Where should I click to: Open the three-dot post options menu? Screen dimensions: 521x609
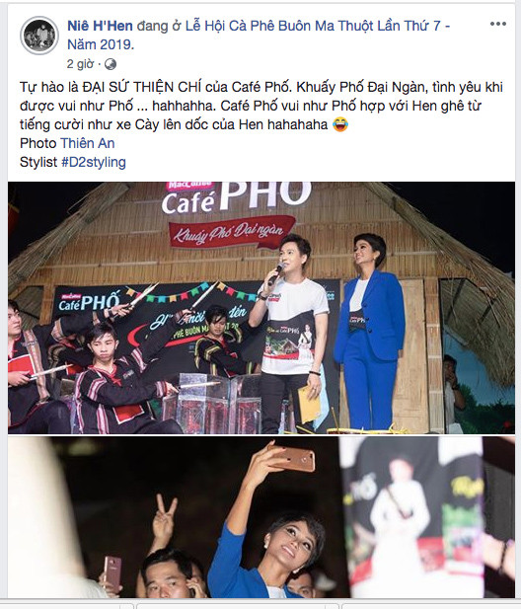click(497, 24)
